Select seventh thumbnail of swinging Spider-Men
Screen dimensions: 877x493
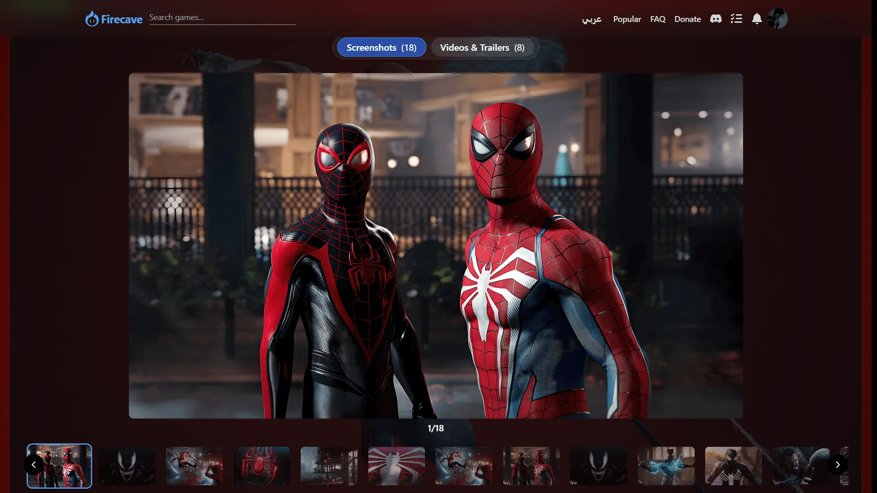pos(464,466)
